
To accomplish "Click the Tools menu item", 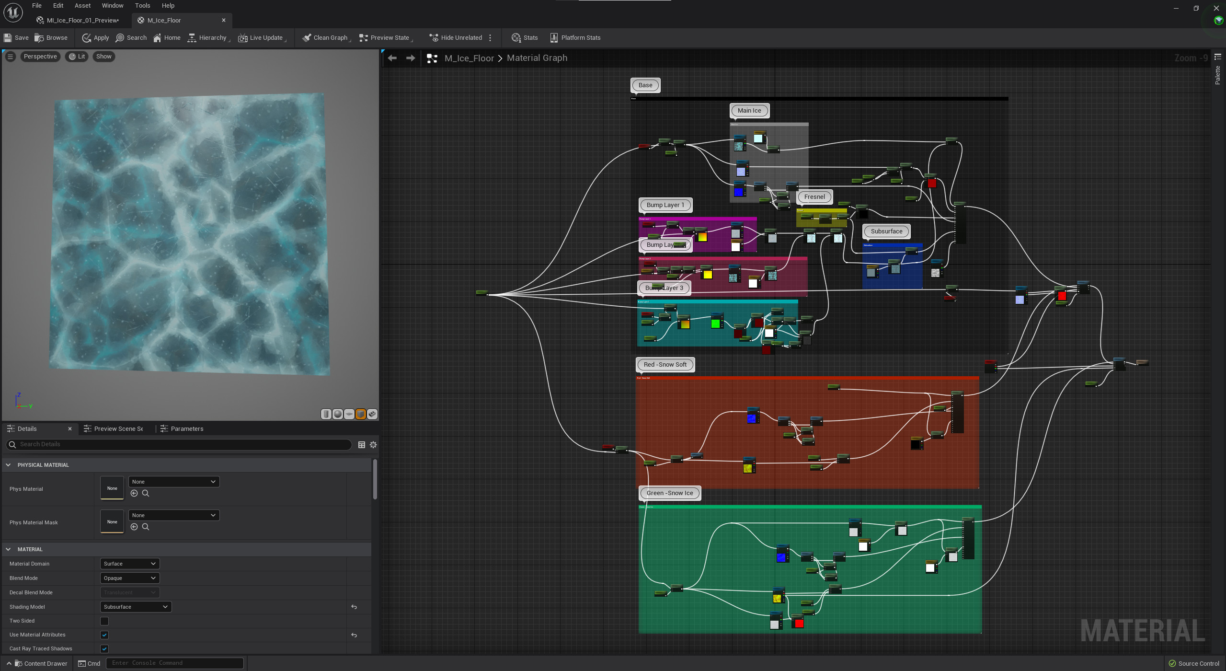I will pos(141,7).
